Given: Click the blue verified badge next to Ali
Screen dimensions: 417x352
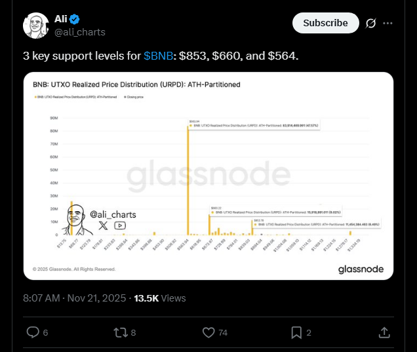Looking at the screenshot, I should tap(74, 20).
